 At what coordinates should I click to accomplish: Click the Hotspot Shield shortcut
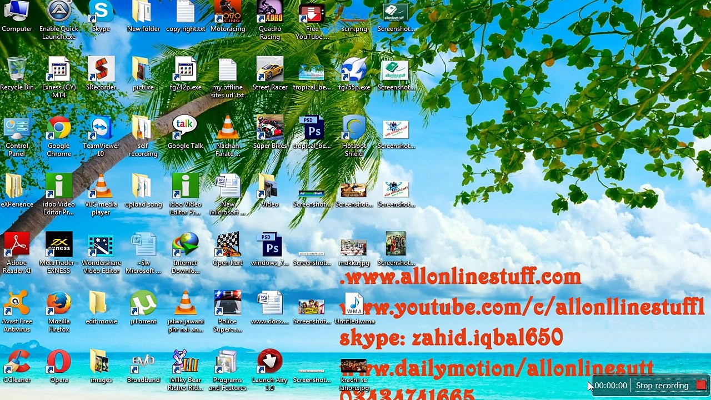[354, 137]
